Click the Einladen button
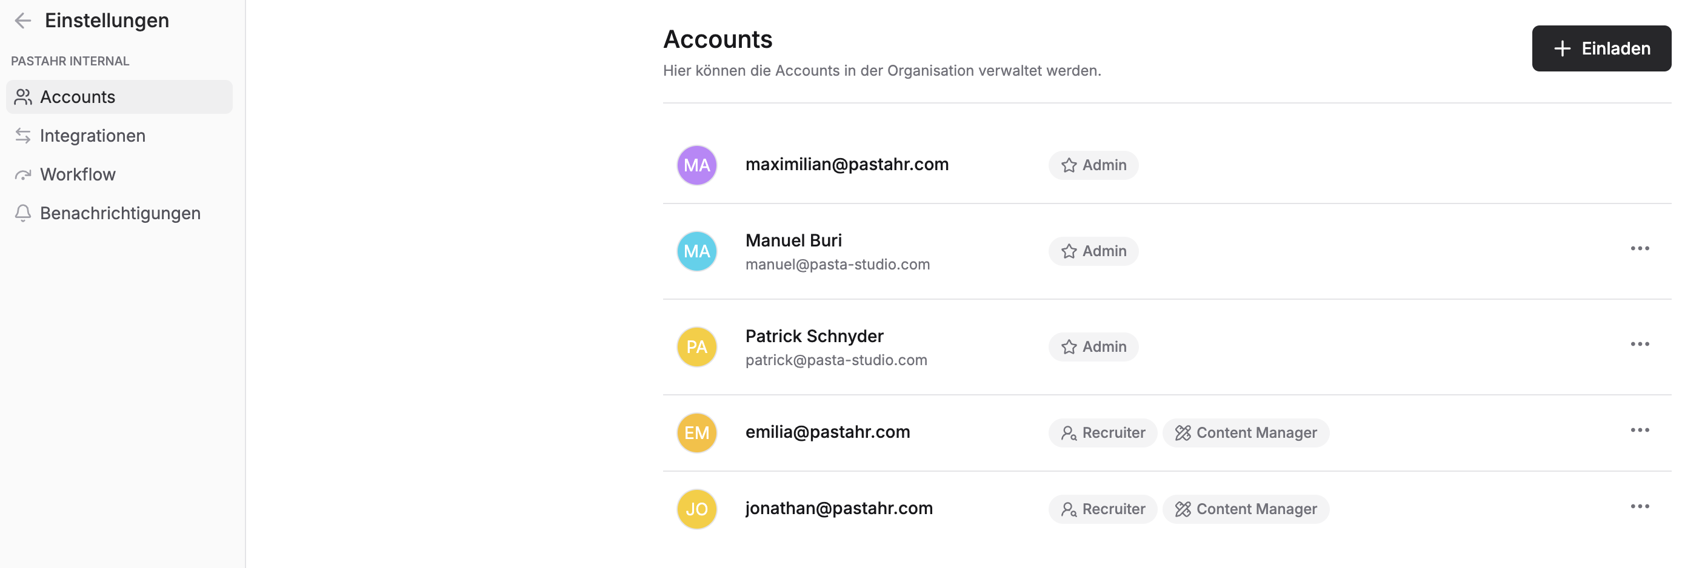 [x=1601, y=48]
